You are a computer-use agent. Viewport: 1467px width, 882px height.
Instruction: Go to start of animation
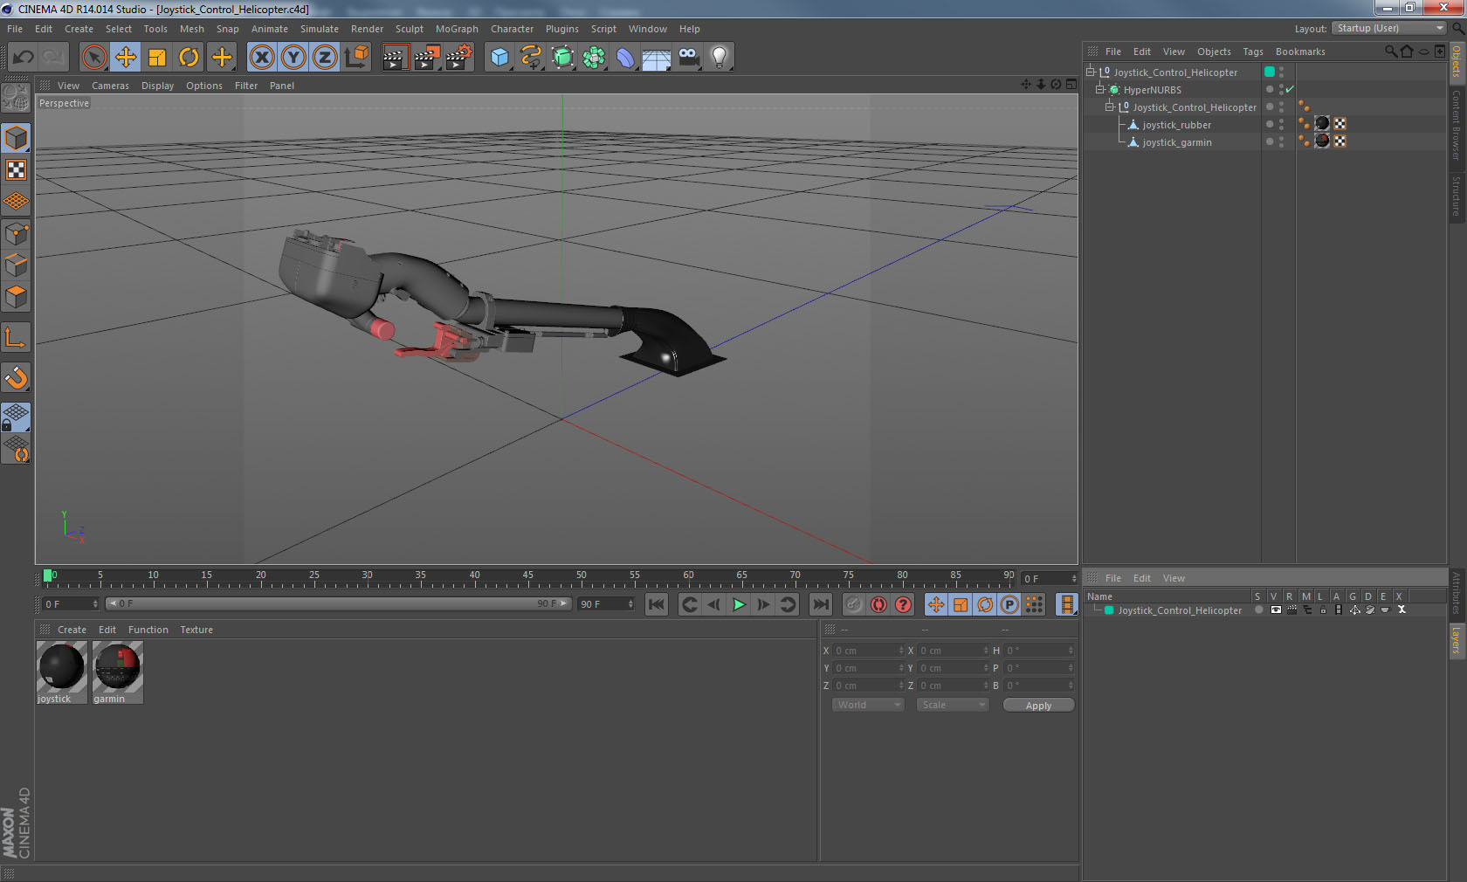[657, 604]
